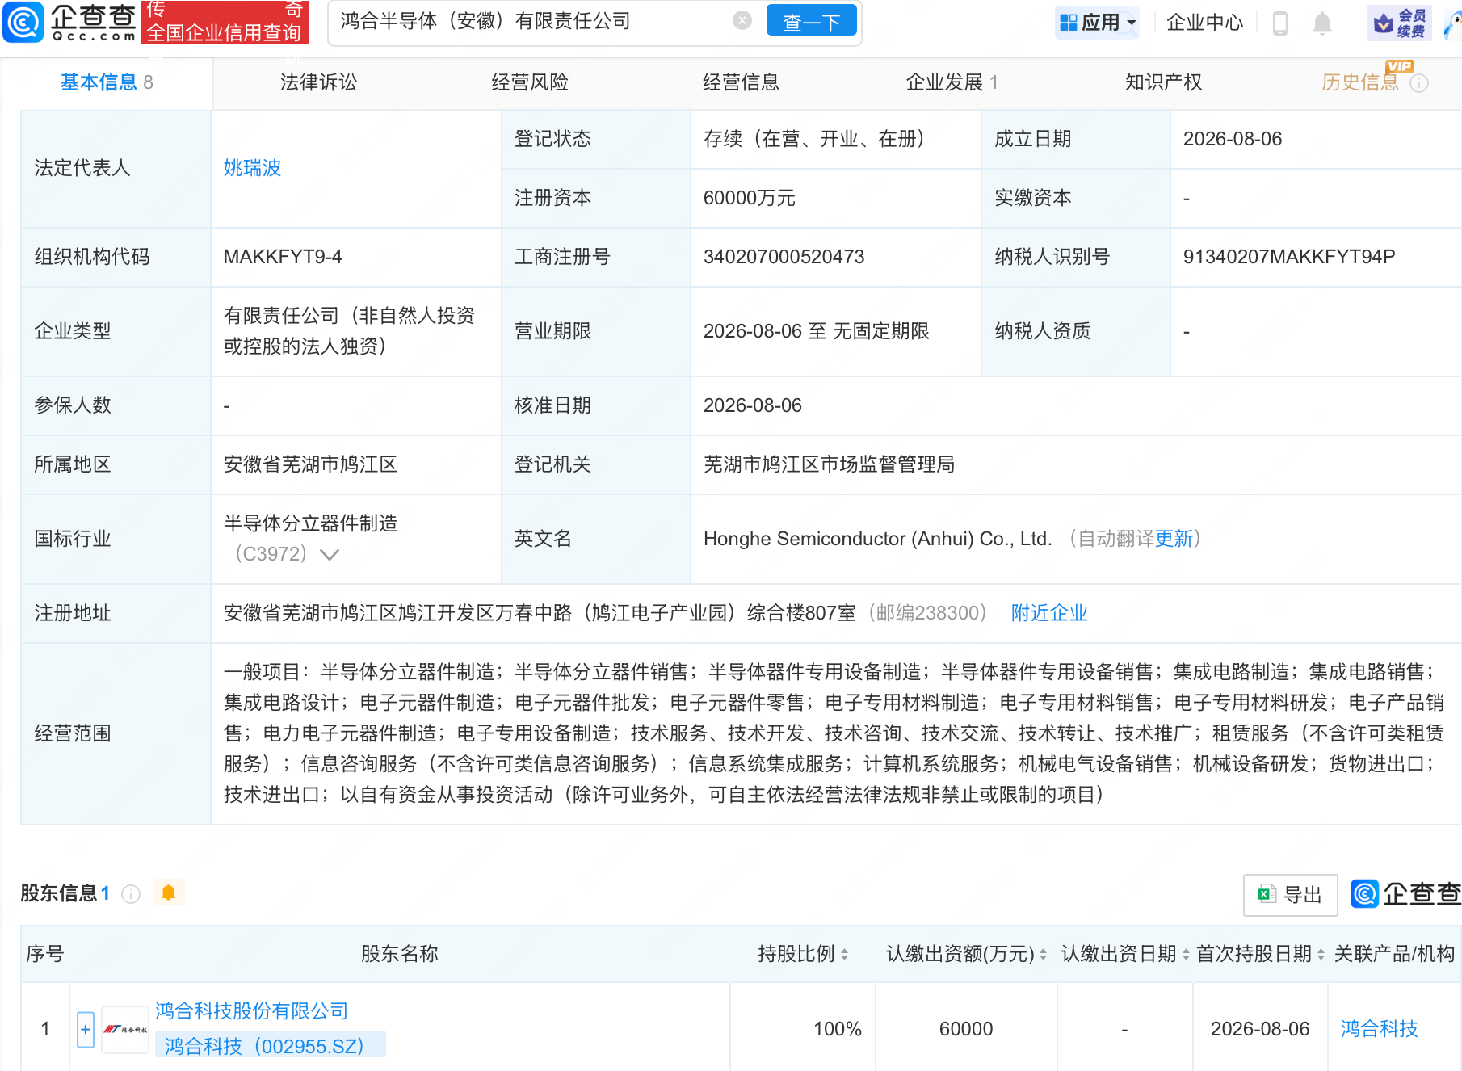Select registration number 340207000520473
Image resolution: width=1462 pixels, height=1071 pixels.
point(784,257)
